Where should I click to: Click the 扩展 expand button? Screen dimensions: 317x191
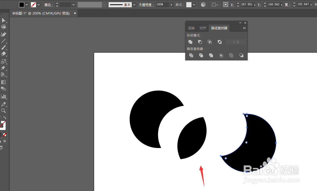click(236, 42)
